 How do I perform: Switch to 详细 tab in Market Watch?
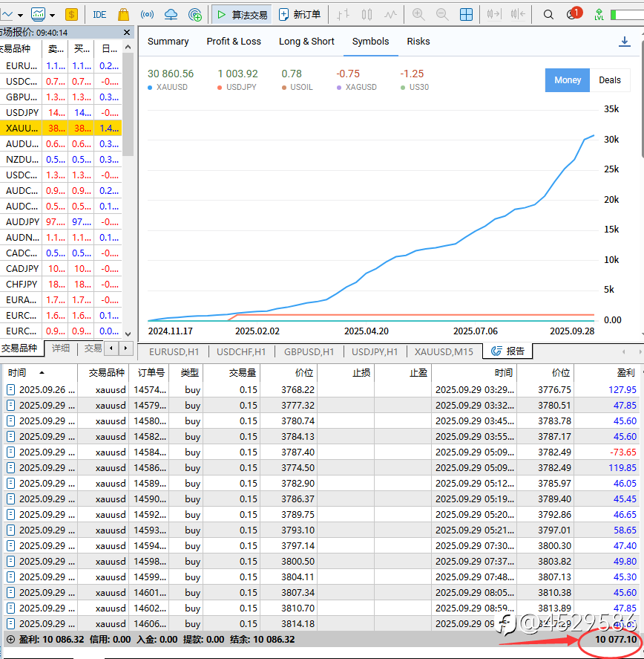pos(60,348)
